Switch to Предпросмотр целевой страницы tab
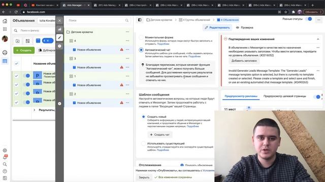The image size is (325, 182). click(284, 96)
